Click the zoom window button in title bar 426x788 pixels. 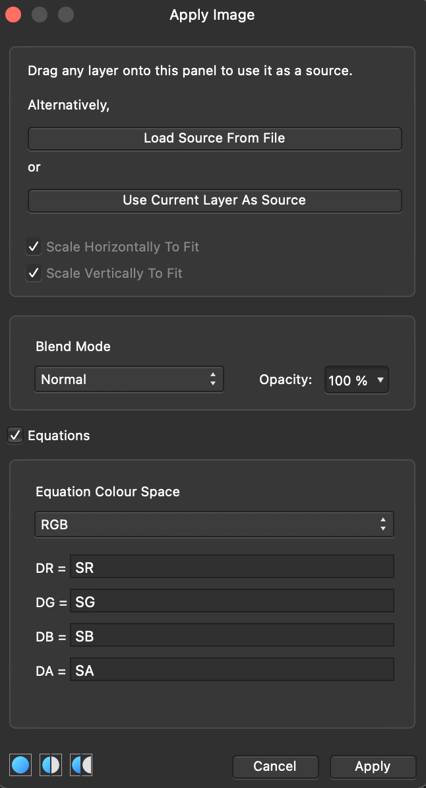[66, 15]
